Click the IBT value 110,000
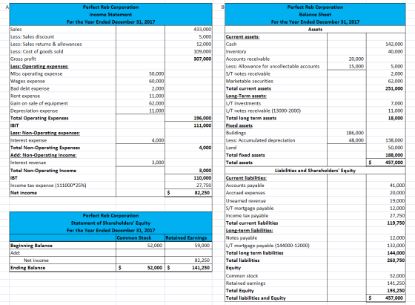The height and width of the screenshot is (305, 415). (202, 178)
